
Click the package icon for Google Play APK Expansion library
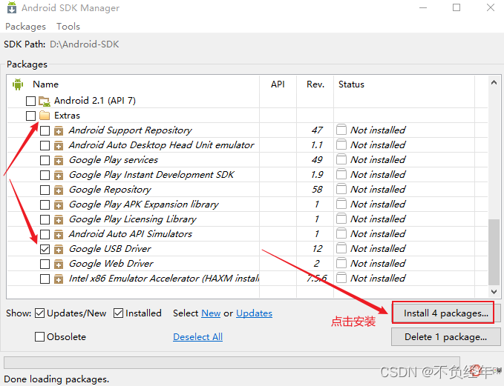59,204
